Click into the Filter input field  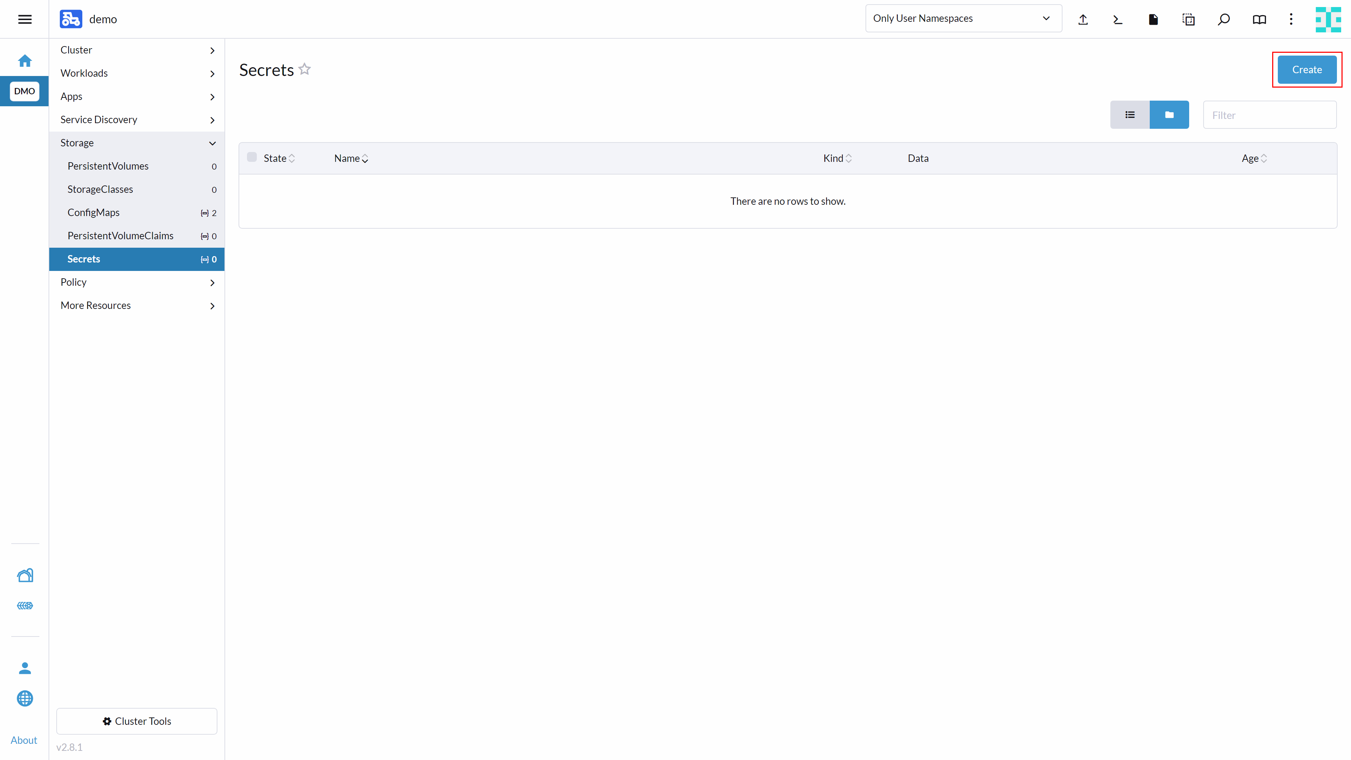pyautogui.click(x=1269, y=115)
